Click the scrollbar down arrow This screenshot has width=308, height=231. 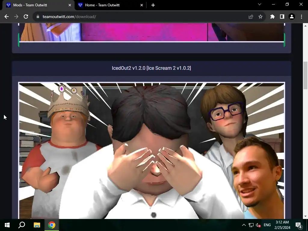306,216
